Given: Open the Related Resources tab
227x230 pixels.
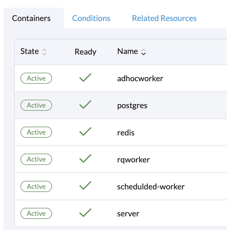Looking at the screenshot, I should tap(164, 18).
